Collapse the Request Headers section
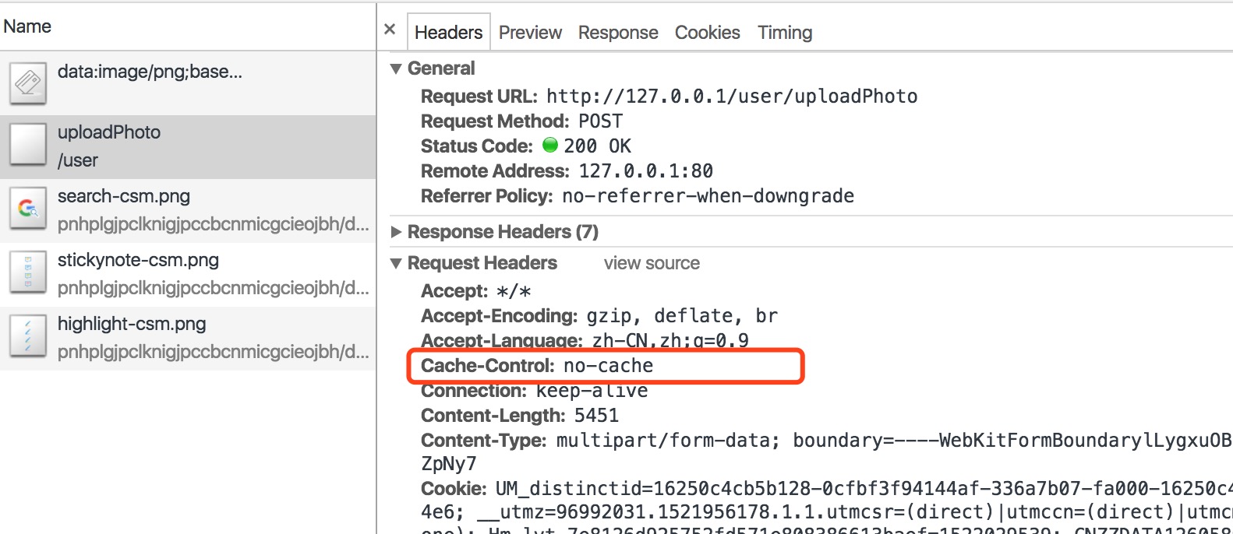 click(397, 263)
